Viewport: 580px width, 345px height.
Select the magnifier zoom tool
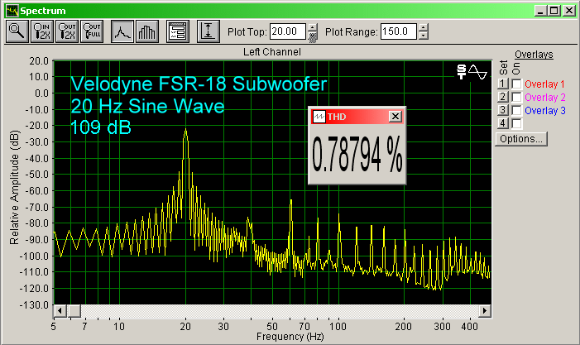tap(17, 31)
